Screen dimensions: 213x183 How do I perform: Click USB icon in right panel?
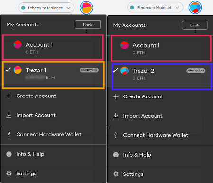click(116, 135)
